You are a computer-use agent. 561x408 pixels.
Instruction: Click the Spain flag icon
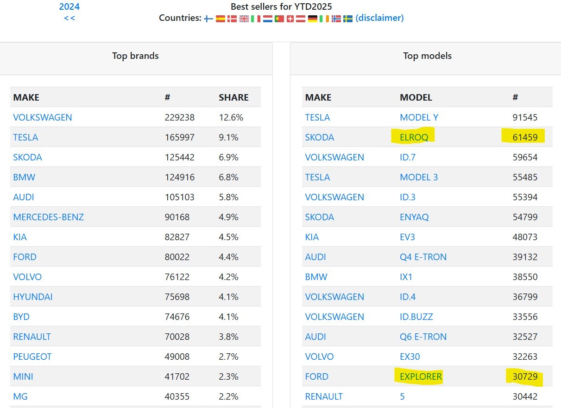tap(221, 19)
